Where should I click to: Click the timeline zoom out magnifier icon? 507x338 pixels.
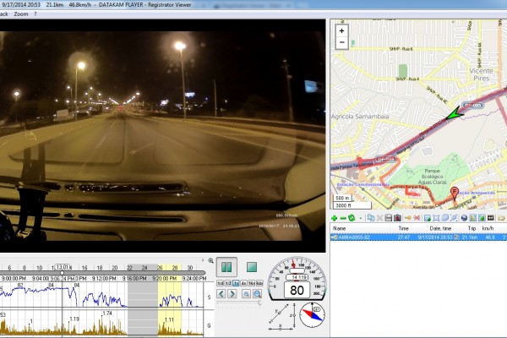(256, 294)
